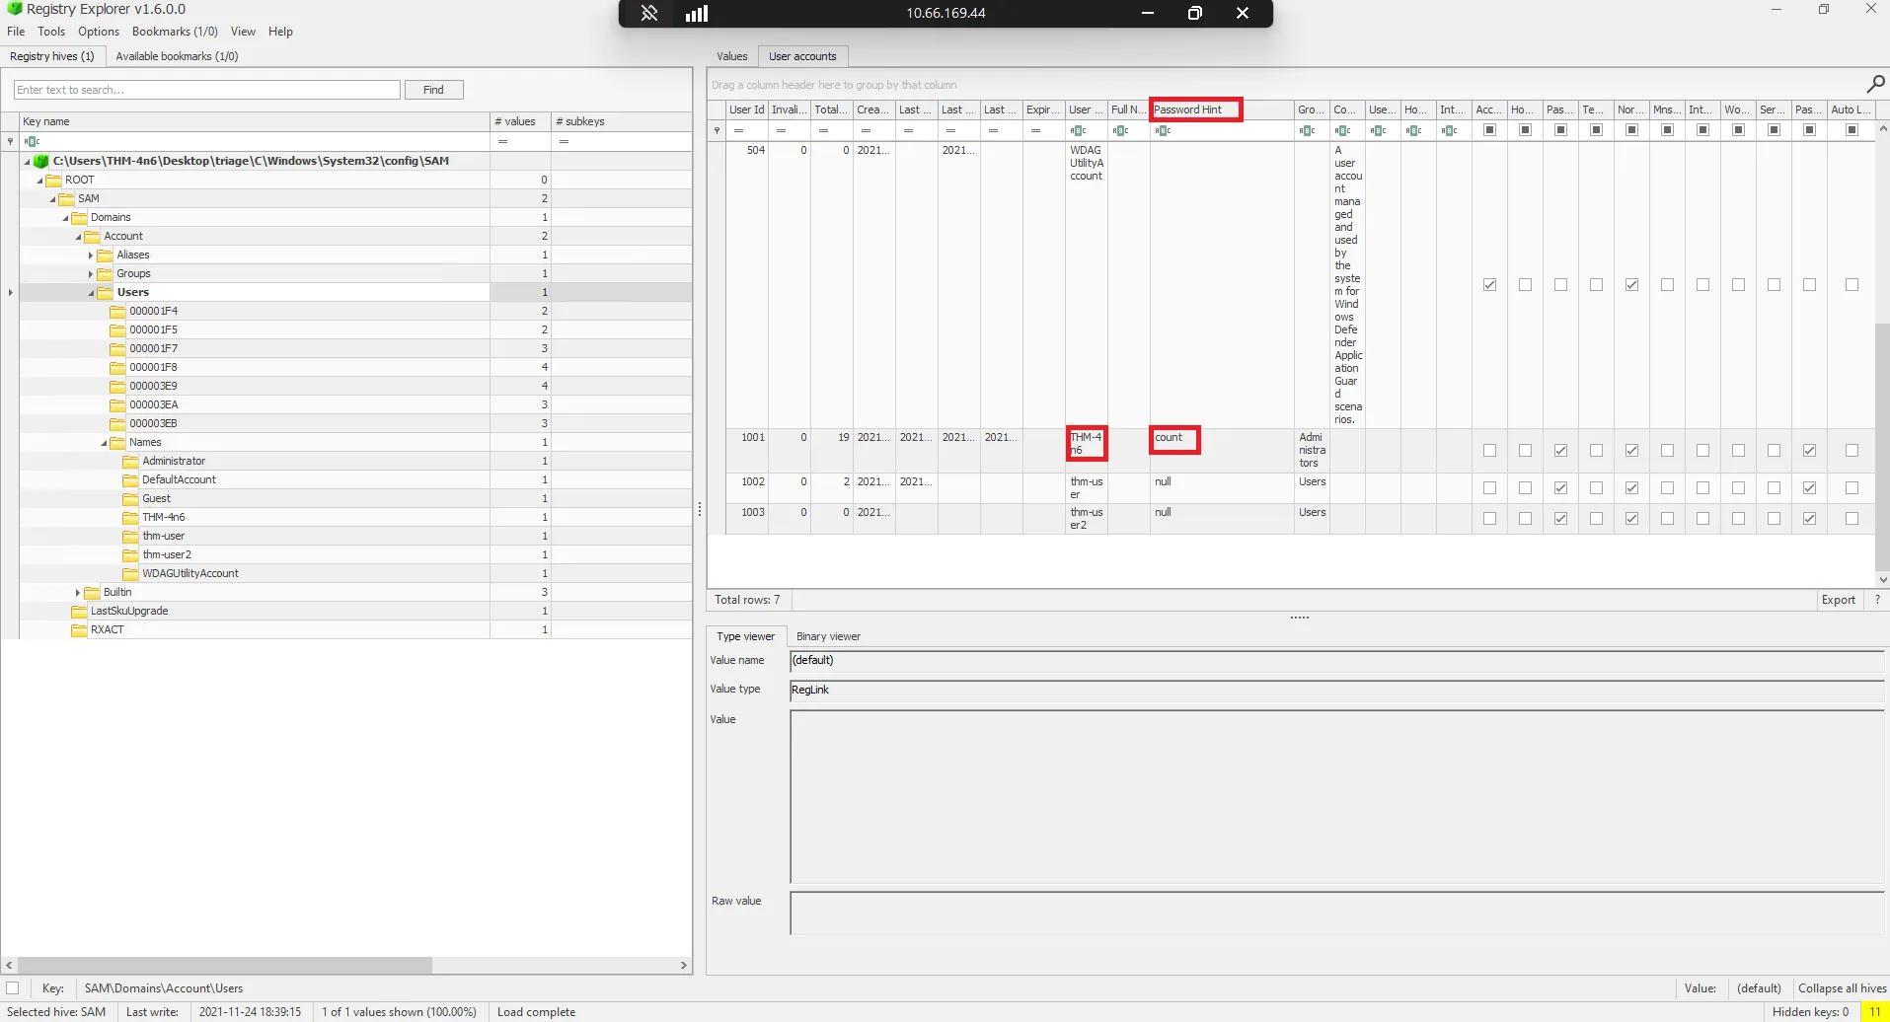Collapse the ROOT tree node

coord(40,181)
